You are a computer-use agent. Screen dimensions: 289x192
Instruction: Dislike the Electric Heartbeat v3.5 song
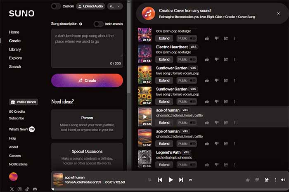coord(216,59)
